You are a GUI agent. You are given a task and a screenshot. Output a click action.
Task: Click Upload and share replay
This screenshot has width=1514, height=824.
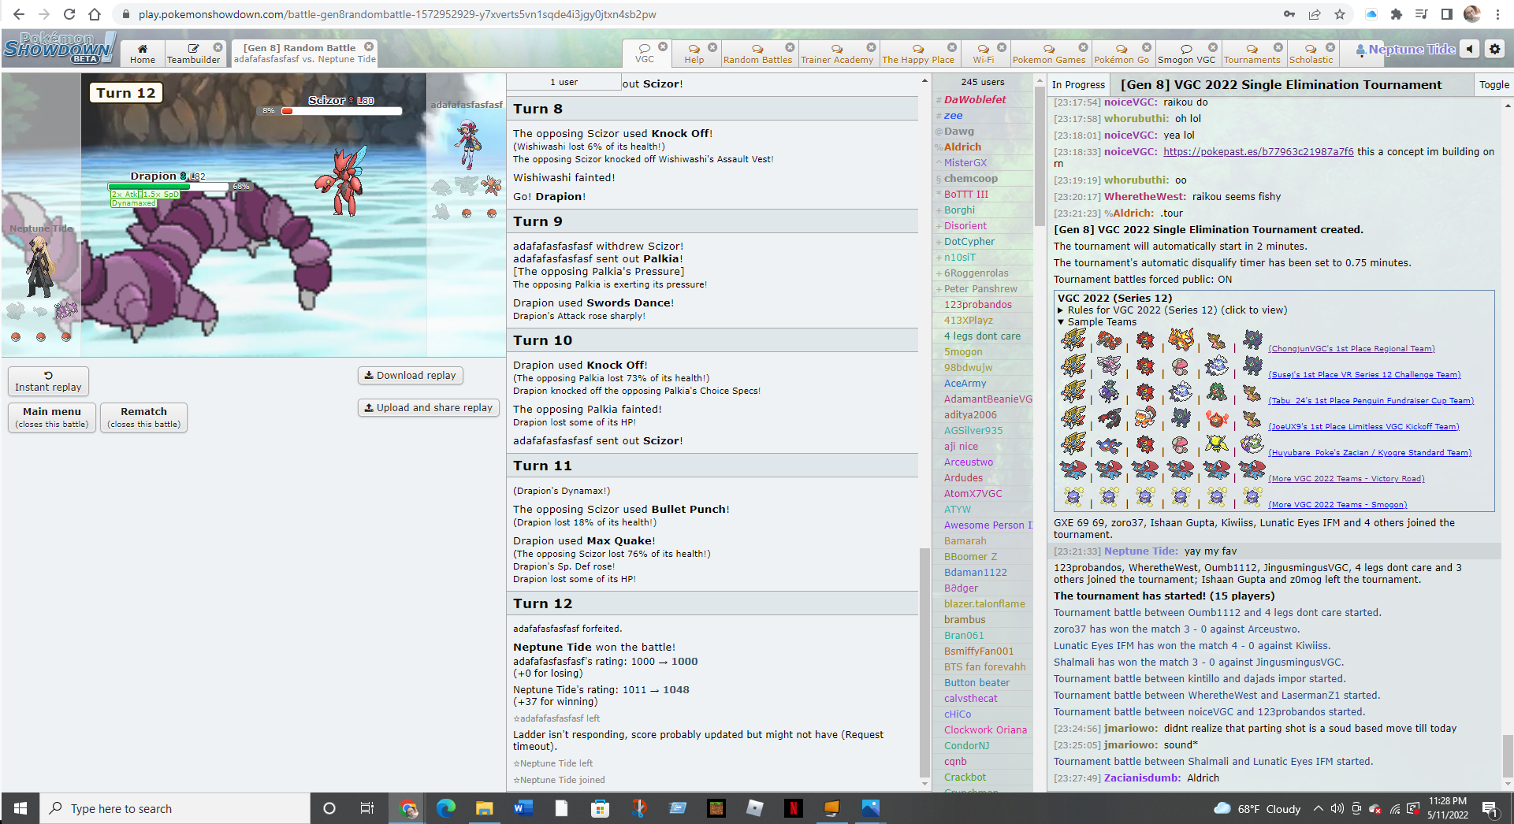(429, 407)
